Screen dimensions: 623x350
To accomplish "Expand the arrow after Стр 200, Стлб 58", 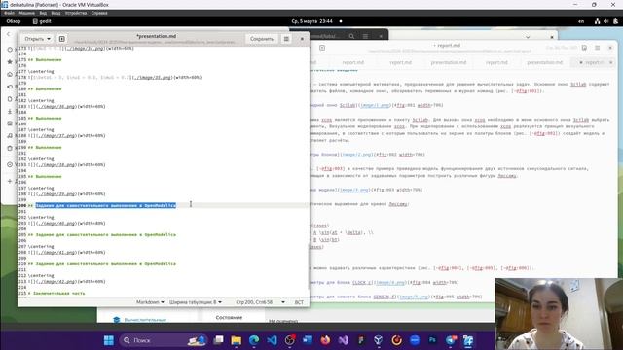I will pyautogui.click(x=283, y=302).
